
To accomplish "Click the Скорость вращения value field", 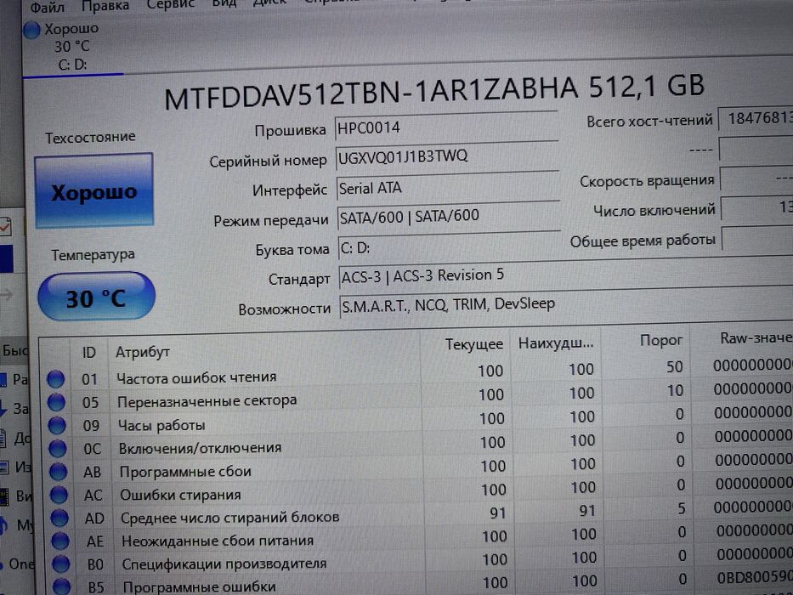I will tap(756, 178).
